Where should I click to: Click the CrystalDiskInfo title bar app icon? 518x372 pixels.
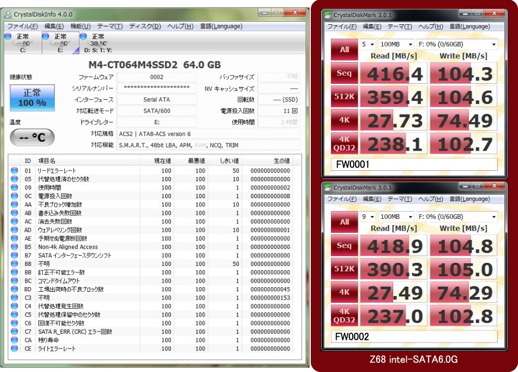[x=8, y=14]
